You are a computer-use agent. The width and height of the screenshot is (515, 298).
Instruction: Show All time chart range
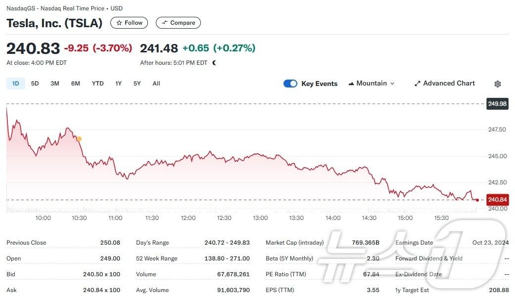(x=156, y=84)
